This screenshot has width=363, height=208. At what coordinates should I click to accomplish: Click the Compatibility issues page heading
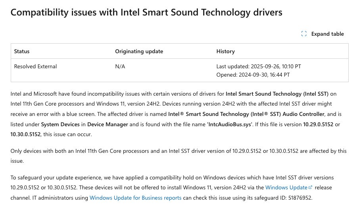(146, 12)
